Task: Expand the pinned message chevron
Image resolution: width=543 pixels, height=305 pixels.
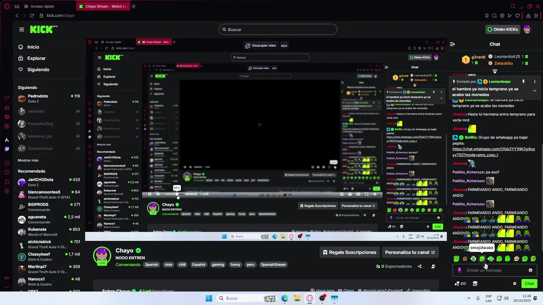Action: coord(535,90)
